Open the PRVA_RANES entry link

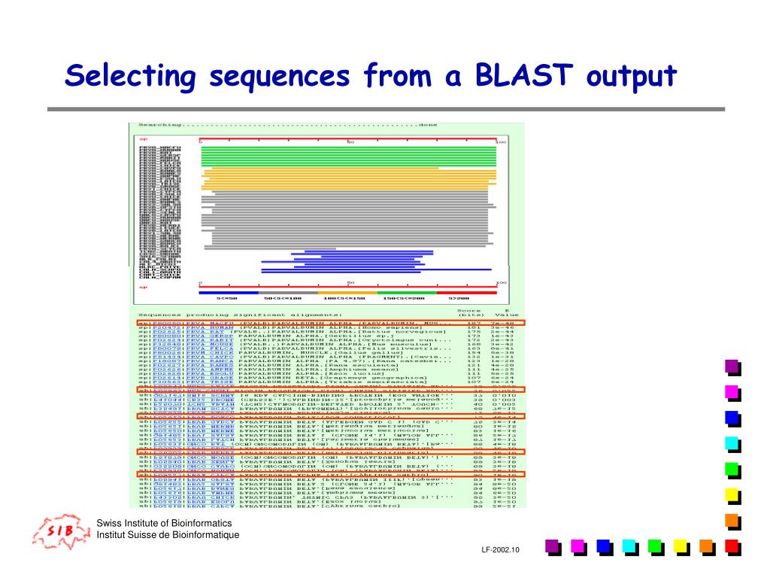210,365
